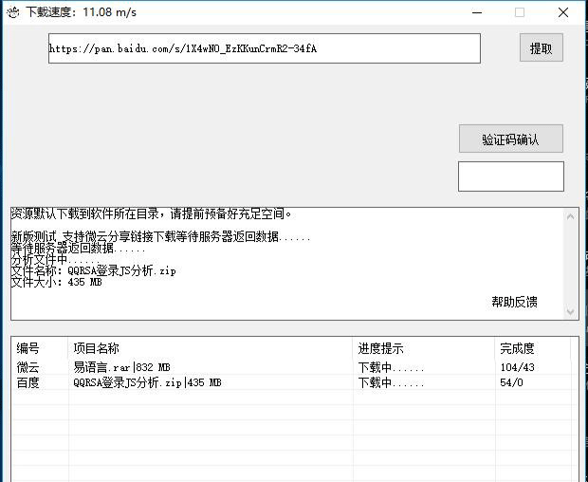Click the 提取 button
588x482 pixels.
542,47
